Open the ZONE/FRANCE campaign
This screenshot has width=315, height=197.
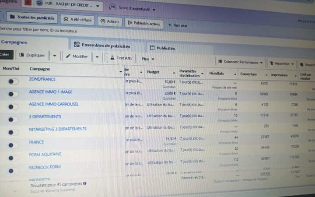[42, 79]
